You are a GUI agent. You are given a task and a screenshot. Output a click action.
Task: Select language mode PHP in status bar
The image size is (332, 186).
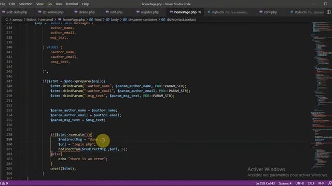321,183
